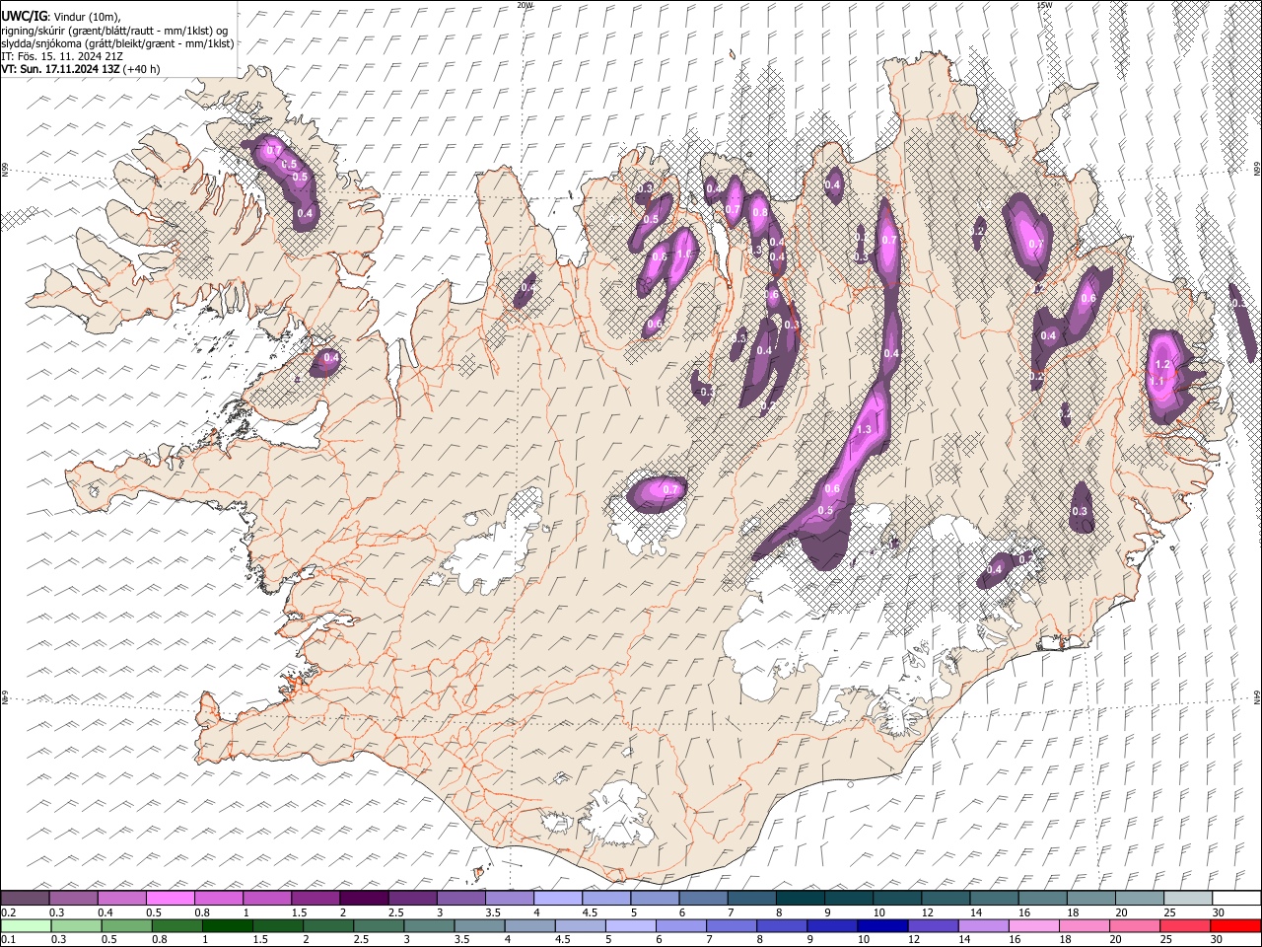Click the 'UWC/IG' title text
This screenshot has width=1262, height=947.
point(23,17)
